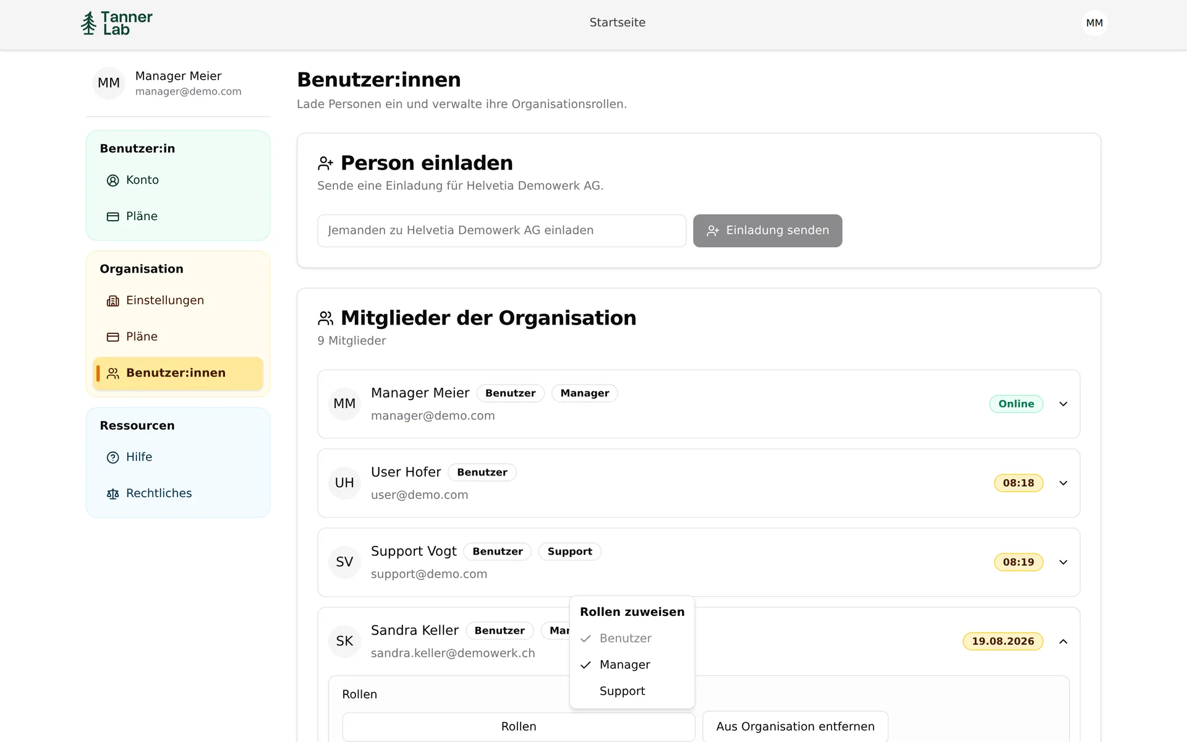The height and width of the screenshot is (742, 1187).
Task: Expand Support Vogt's member row chevron
Action: 1063,562
